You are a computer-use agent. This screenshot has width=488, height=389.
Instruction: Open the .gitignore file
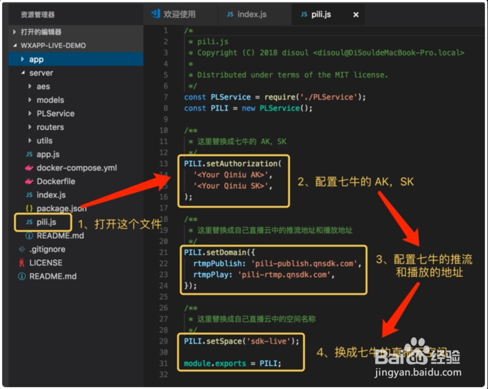tap(47, 249)
